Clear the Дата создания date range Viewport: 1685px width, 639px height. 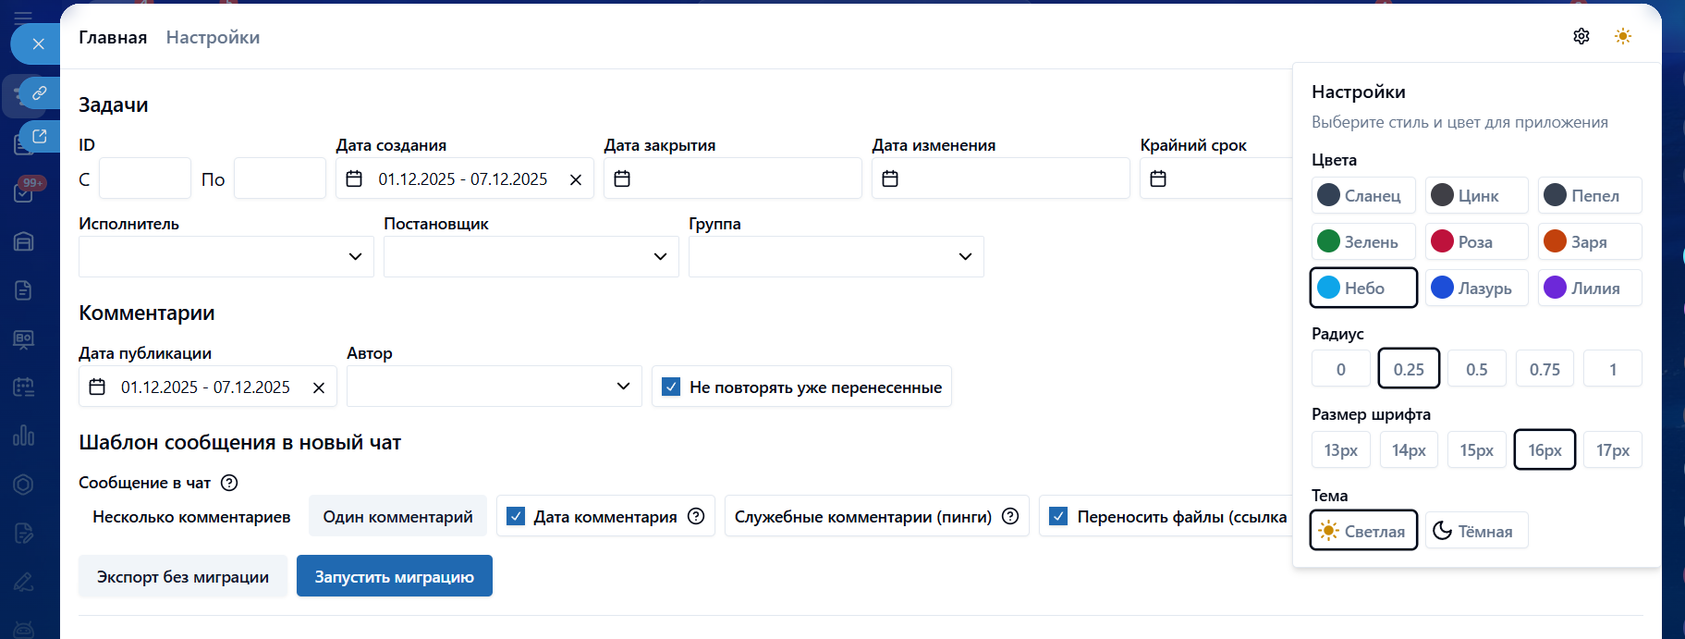[x=575, y=179]
